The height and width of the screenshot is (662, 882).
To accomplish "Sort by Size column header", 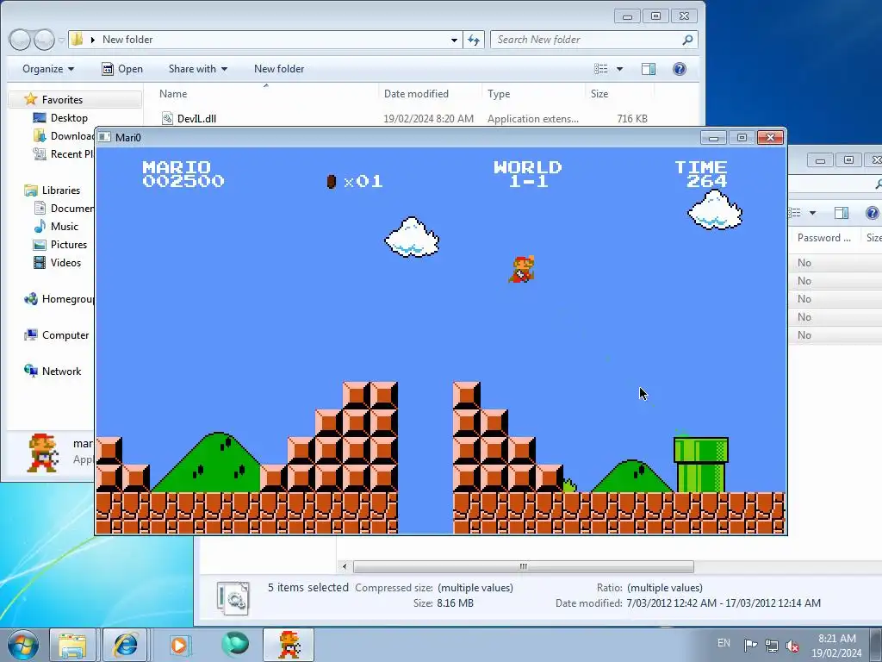I will [599, 94].
